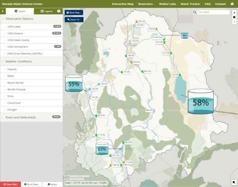Toggle the USGS Water Quality layer
Screen dimensions: 238x187
pyautogui.click(x=31, y=40)
